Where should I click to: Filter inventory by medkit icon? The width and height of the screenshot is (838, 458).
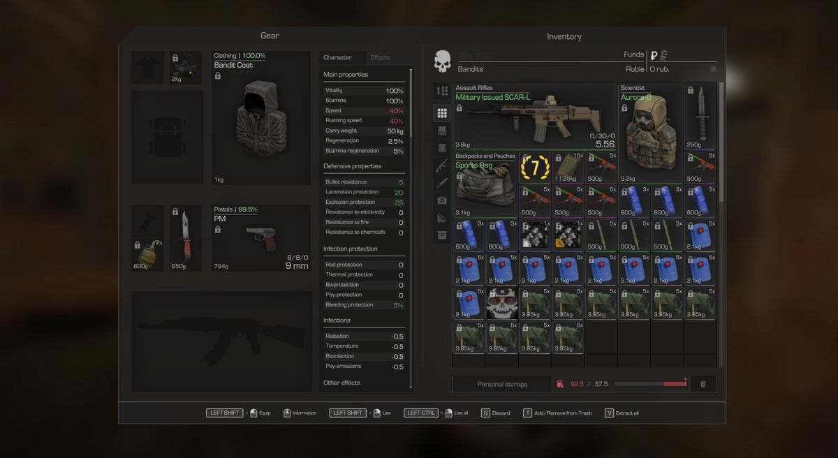click(x=442, y=200)
